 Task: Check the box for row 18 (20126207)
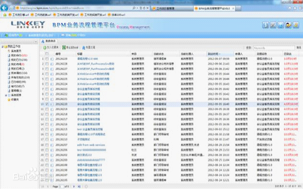tap(47, 145)
